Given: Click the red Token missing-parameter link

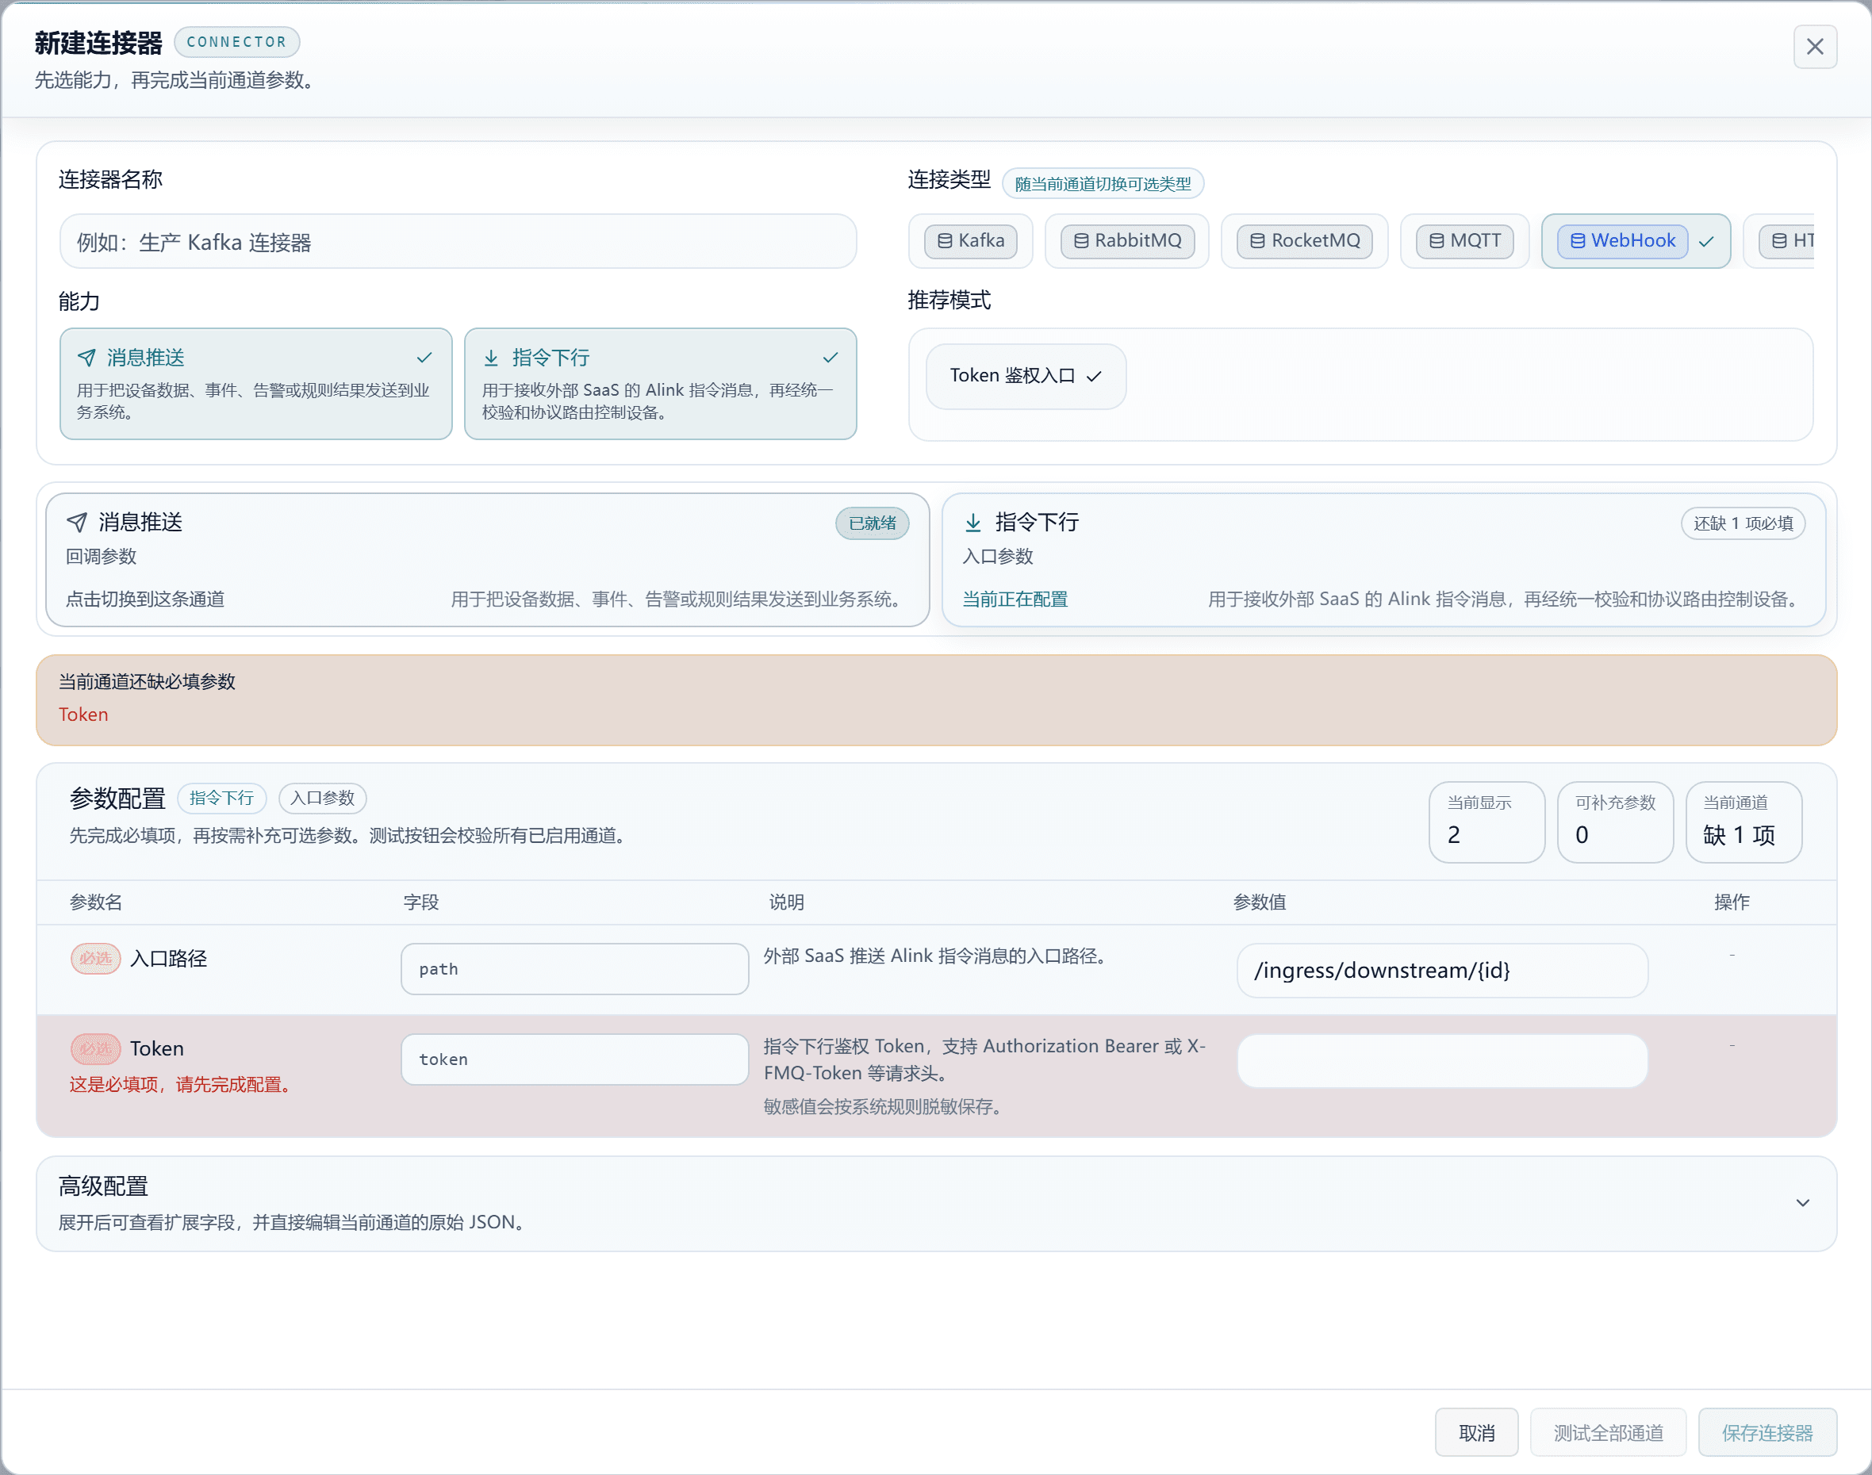Looking at the screenshot, I should 84,715.
